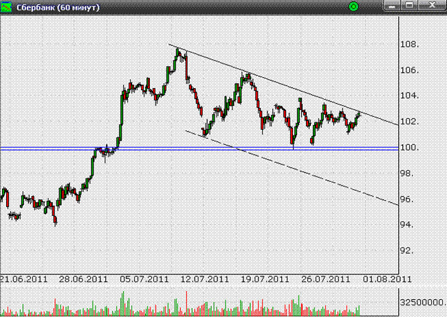This screenshot has height=317, width=447.
Task: Click the 28.06.2011 date label
Action: (83, 278)
